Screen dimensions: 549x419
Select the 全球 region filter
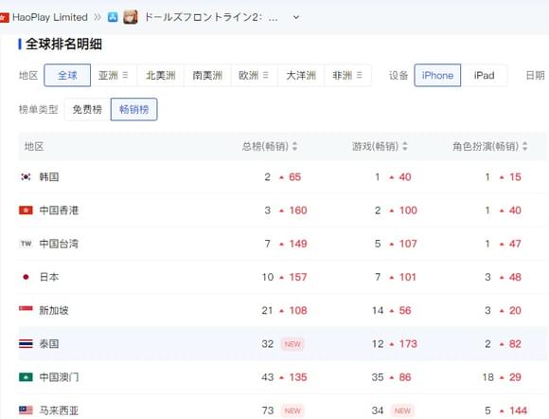[x=67, y=75]
